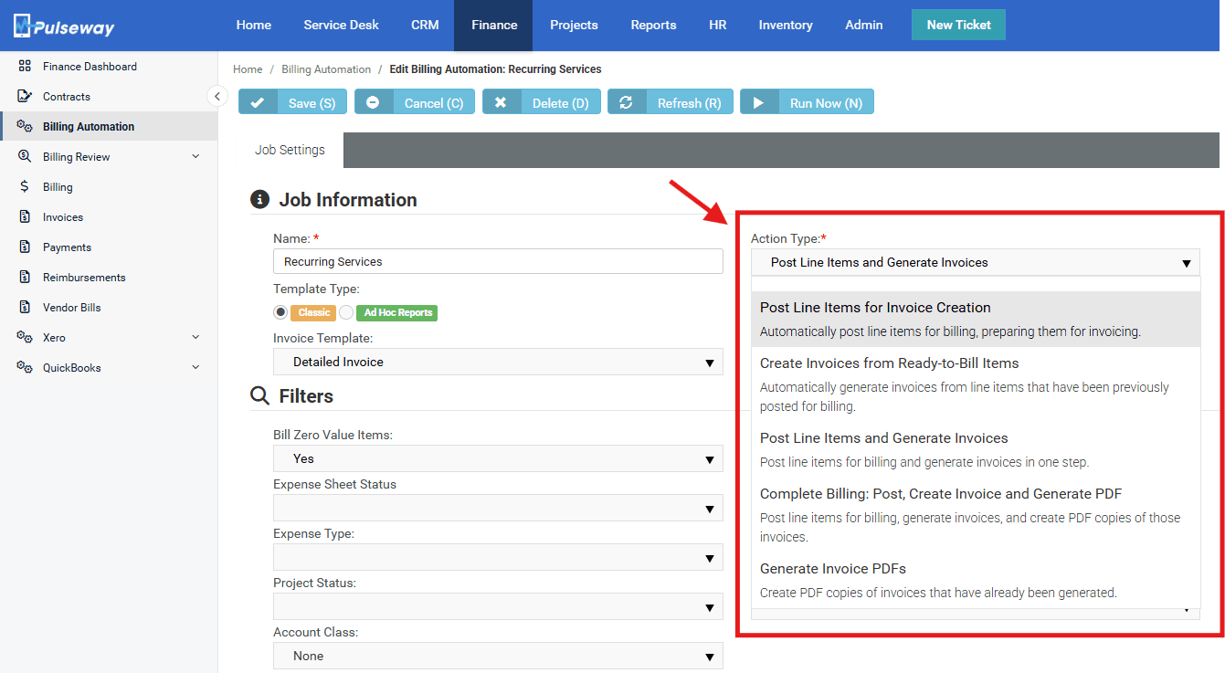Click the Payments sidebar icon
1225x673 pixels.
point(25,247)
